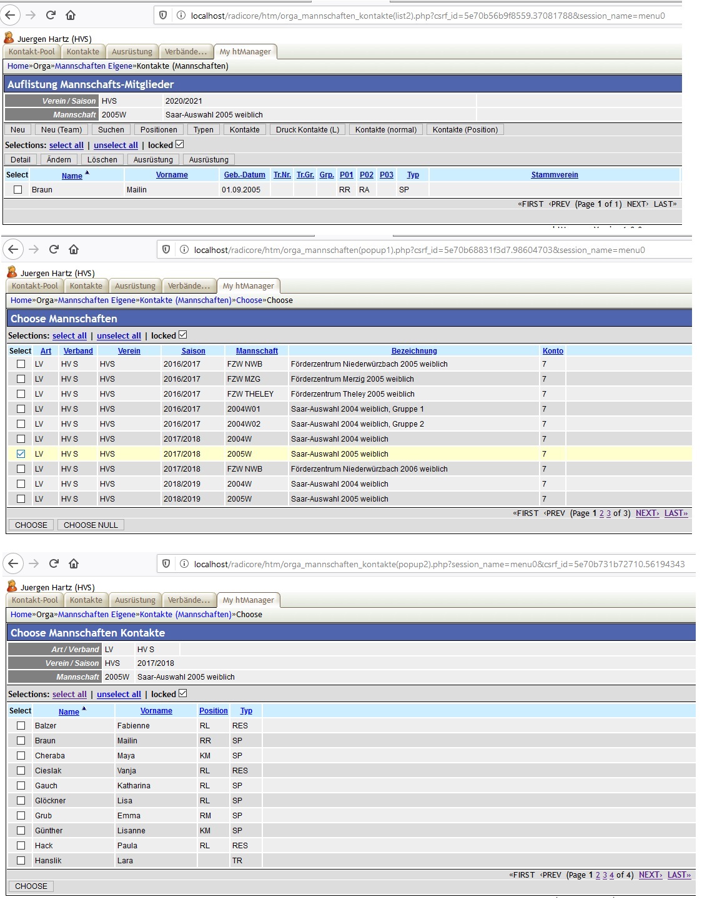Reload the page in the bottom browser
Image resolution: width=712 pixels, height=917 pixels.
(54, 563)
